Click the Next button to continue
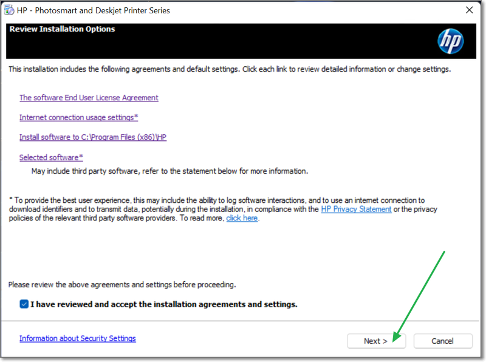The height and width of the screenshot is (362, 486). (x=376, y=341)
